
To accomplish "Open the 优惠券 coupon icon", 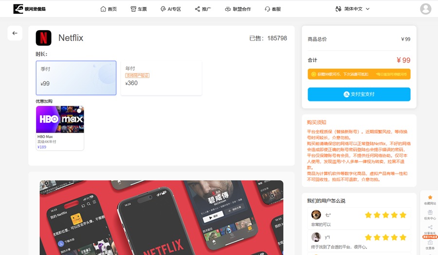I will [430, 243].
